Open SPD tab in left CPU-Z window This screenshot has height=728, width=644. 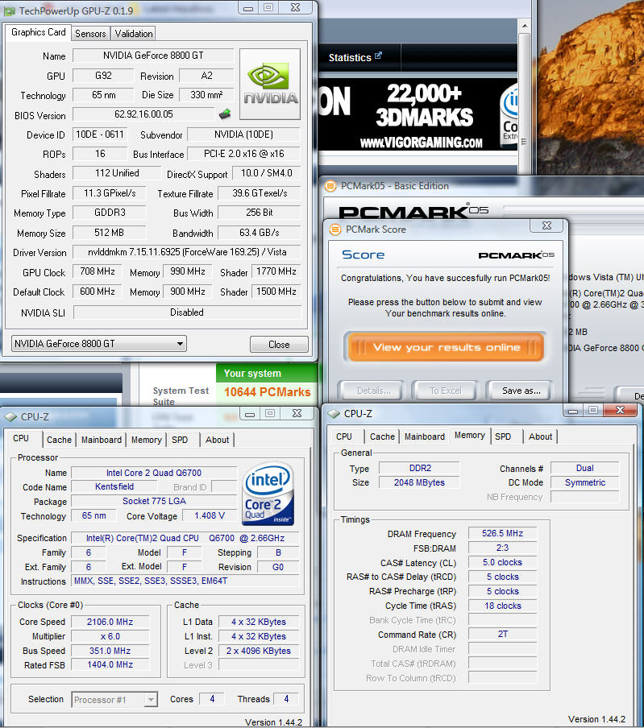pyautogui.click(x=180, y=440)
